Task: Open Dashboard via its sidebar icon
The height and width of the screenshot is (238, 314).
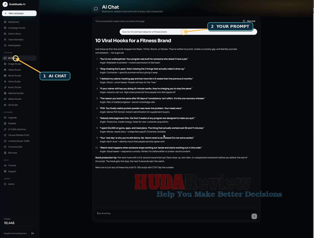Action: pos(5,22)
